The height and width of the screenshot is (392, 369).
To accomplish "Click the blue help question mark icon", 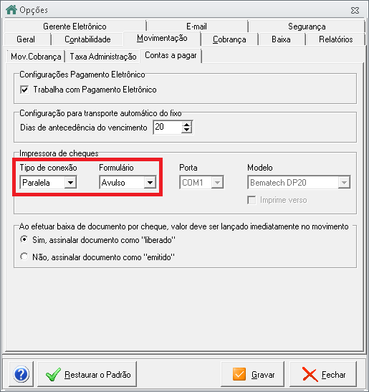I will 21,374.
